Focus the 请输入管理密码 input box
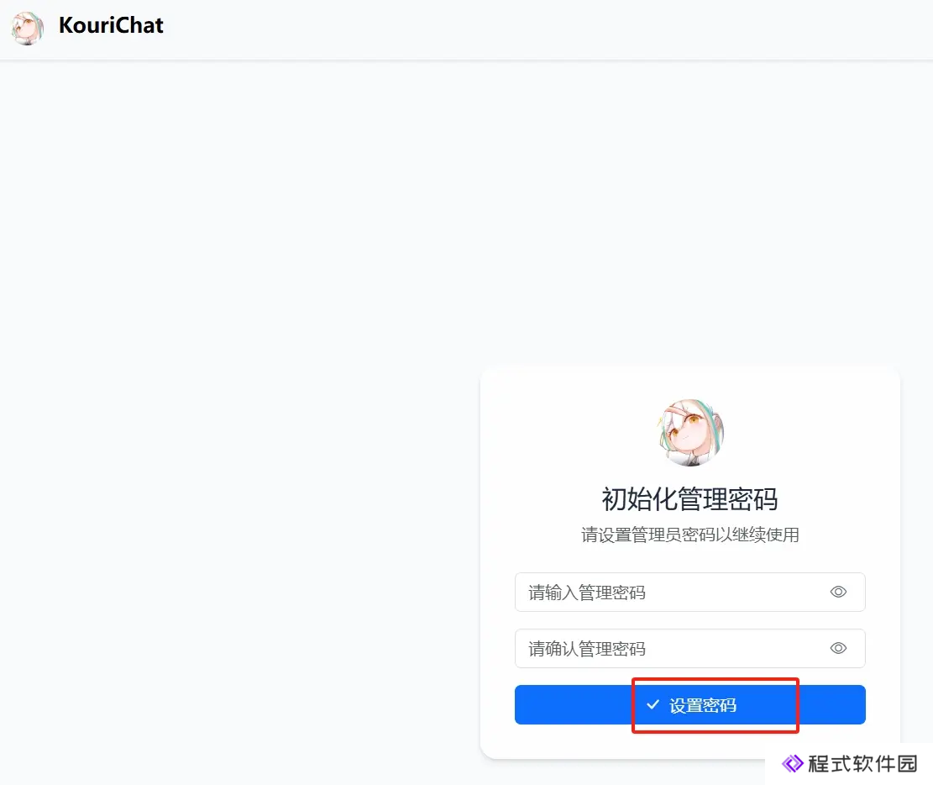 (689, 592)
